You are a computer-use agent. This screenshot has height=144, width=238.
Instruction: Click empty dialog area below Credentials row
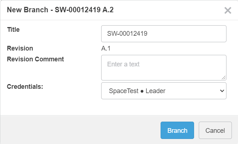119,107
